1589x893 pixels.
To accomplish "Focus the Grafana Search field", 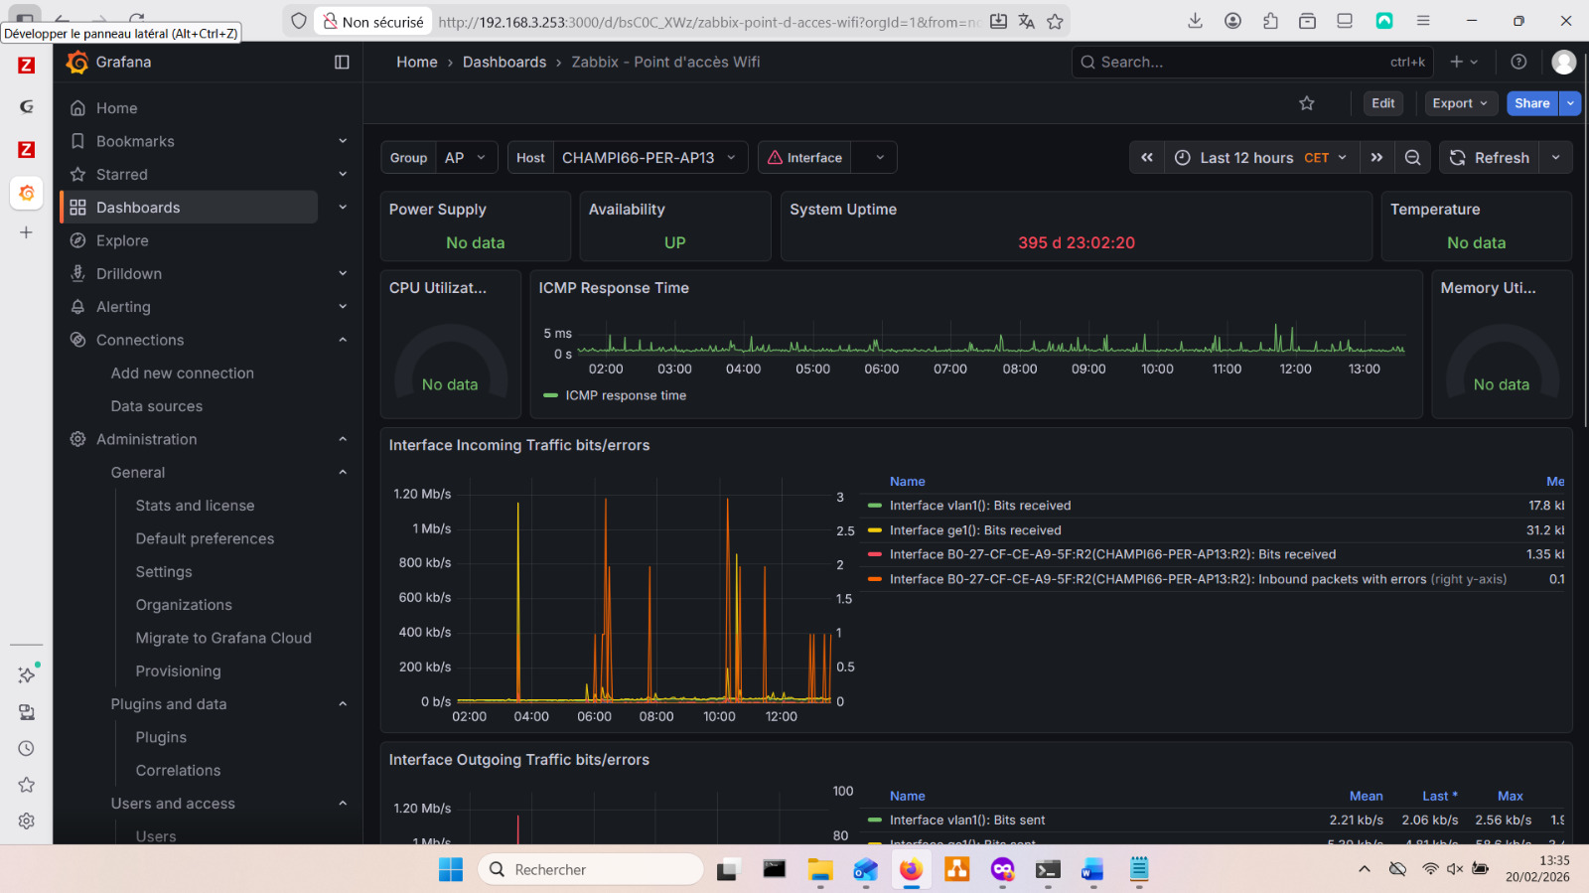I will tap(1252, 62).
